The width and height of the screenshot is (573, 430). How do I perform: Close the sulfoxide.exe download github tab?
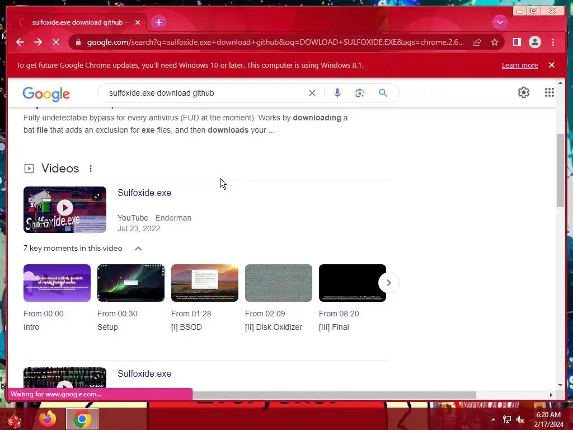click(x=138, y=22)
